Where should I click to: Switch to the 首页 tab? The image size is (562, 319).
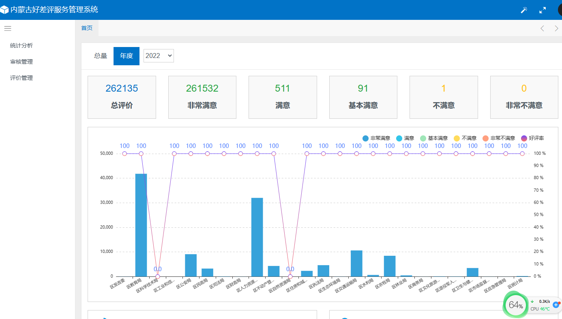pos(87,28)
